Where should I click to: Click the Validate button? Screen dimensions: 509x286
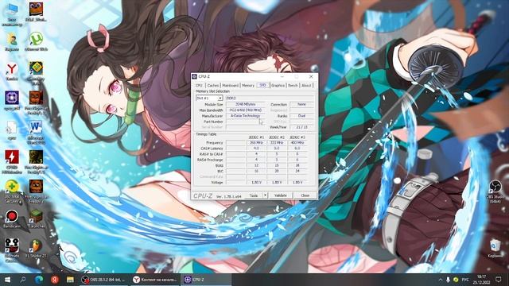point(281,195)
